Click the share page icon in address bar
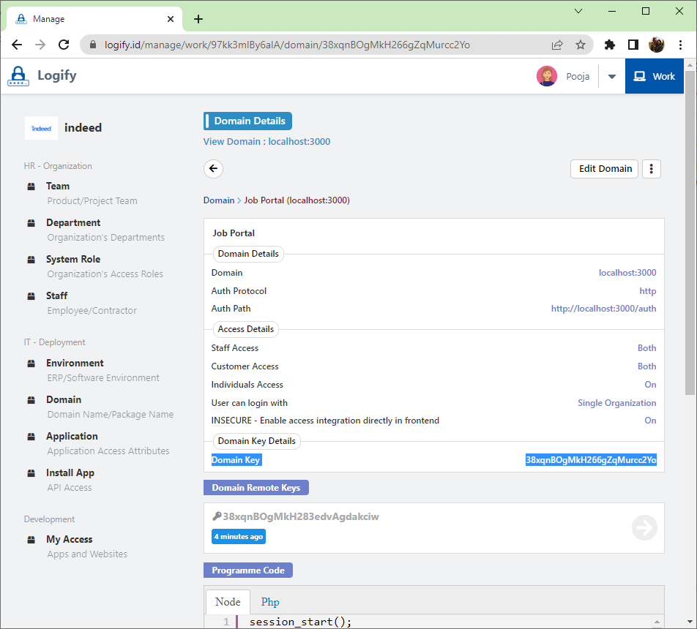This screenshot has width=697, height=629. pos(557,45)
